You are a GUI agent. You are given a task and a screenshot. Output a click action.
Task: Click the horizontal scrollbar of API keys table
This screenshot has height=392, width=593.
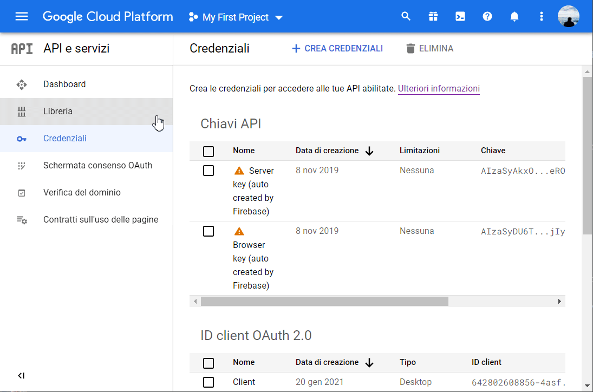324,302
